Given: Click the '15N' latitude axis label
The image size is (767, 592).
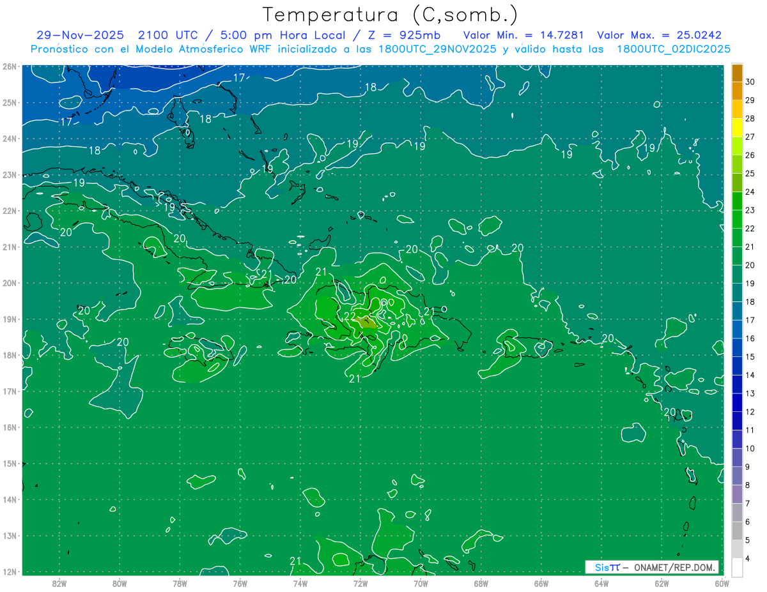Looking at the screenshot, I should tap(9, 463).
